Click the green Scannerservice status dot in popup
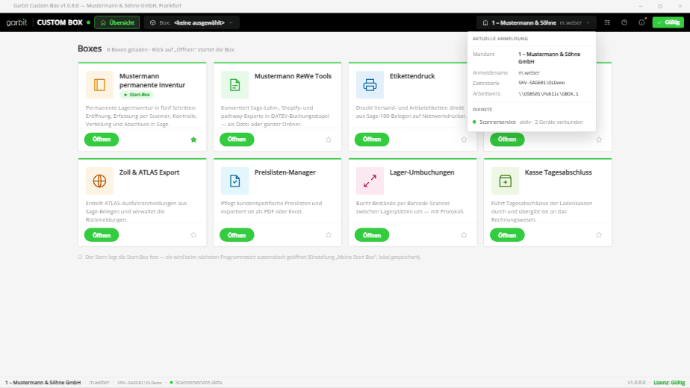Image resolution: width=690 pixels, height=388 pixels. [474, 122]
